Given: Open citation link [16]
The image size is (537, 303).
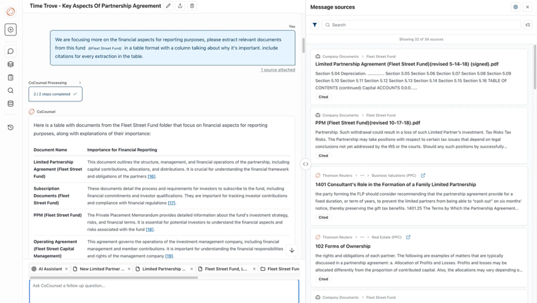Looking at the screenshot, I should coord(151,176).
